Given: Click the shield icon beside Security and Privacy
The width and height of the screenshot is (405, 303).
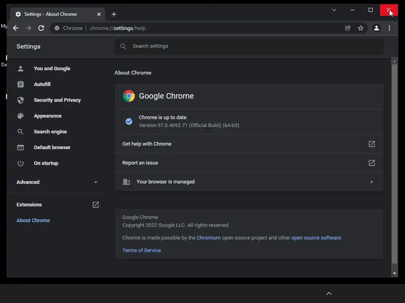Looking at the screenshot, I should click(x=21, y=100).
